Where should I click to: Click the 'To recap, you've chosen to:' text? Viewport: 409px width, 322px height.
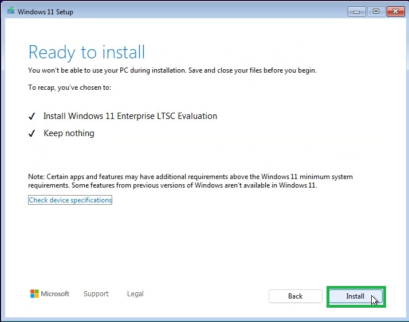tap(70, 88)
